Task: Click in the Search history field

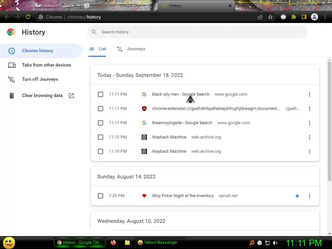Action: click(197, 32)
